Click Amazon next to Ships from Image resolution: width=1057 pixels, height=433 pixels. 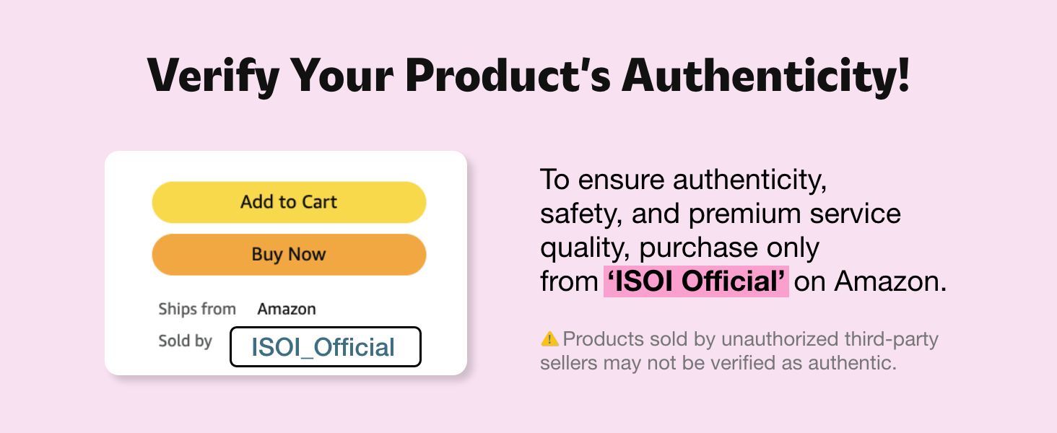pyautogui.click(x=287, y=309)
